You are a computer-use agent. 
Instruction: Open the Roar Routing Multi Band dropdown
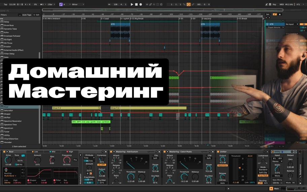[11, 176]
